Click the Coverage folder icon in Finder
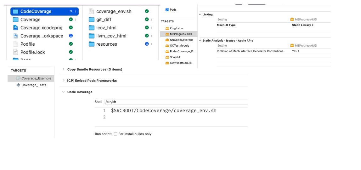 tap(15, 20)
